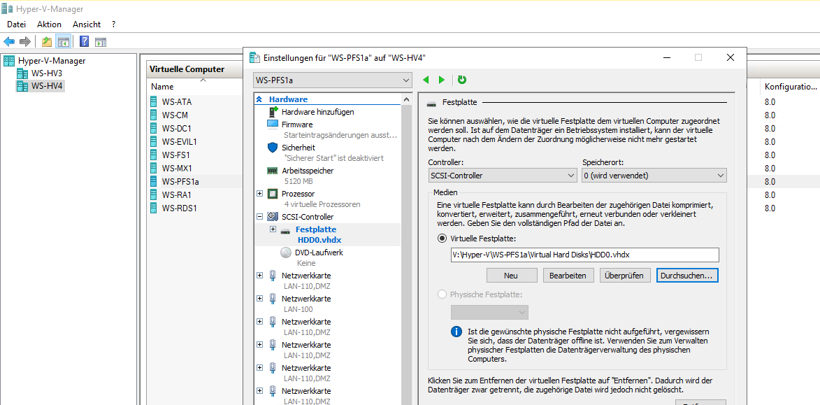Click the folder up-level toolbar icon
Viewport: 820px width, 405px height.
click(47, 41)
